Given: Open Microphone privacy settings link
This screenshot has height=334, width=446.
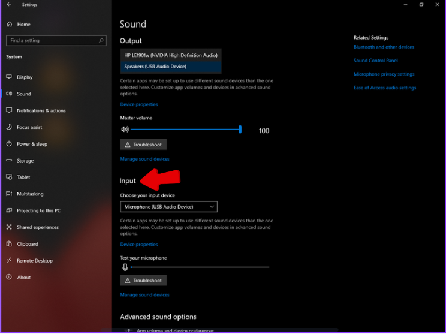Looking at the screenshot, I should coord(384,74).
